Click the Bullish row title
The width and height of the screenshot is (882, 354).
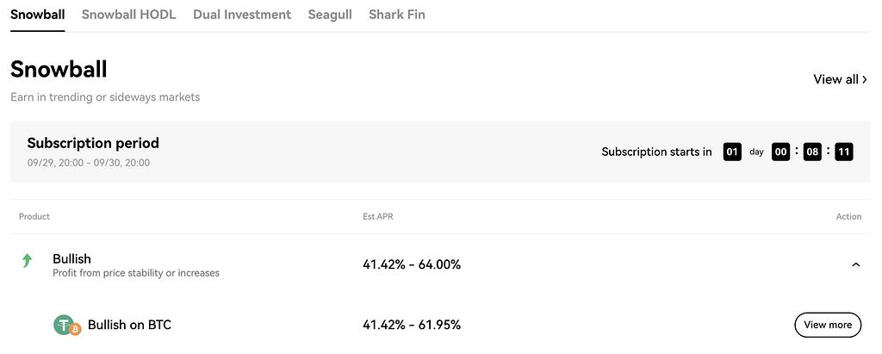[x=71, y=258]
